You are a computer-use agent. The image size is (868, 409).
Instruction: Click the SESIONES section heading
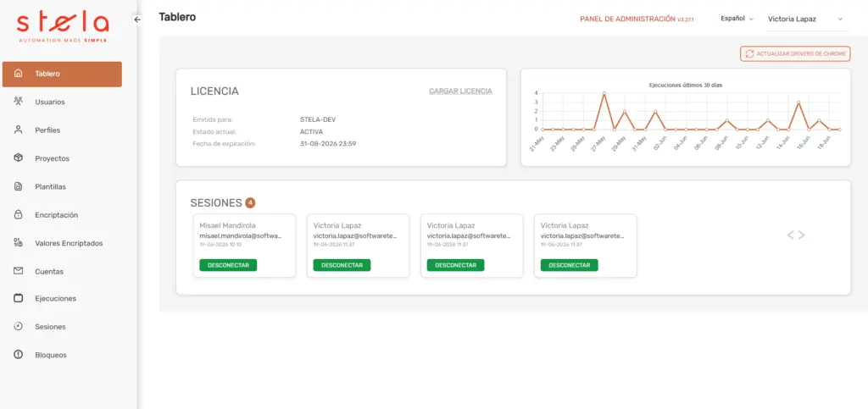coord(216,203)
